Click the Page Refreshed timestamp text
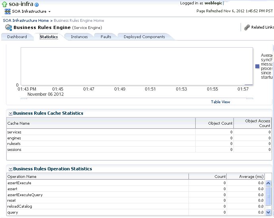This screenshot has width=274, height=218. 235,11
